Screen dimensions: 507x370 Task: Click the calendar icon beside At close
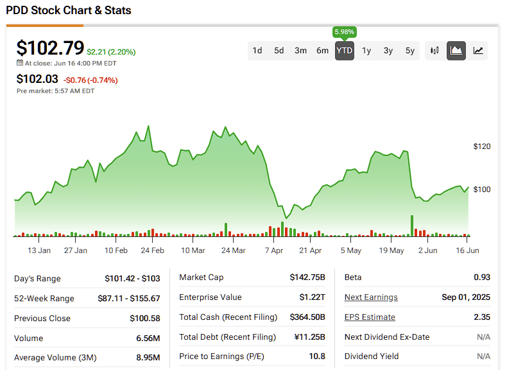click(x=20, y=63)
